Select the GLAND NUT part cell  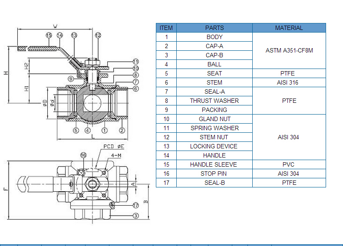(x=214, y=119)
